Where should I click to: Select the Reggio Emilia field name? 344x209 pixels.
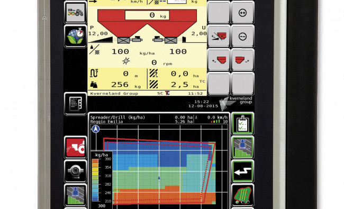[106, 122]
